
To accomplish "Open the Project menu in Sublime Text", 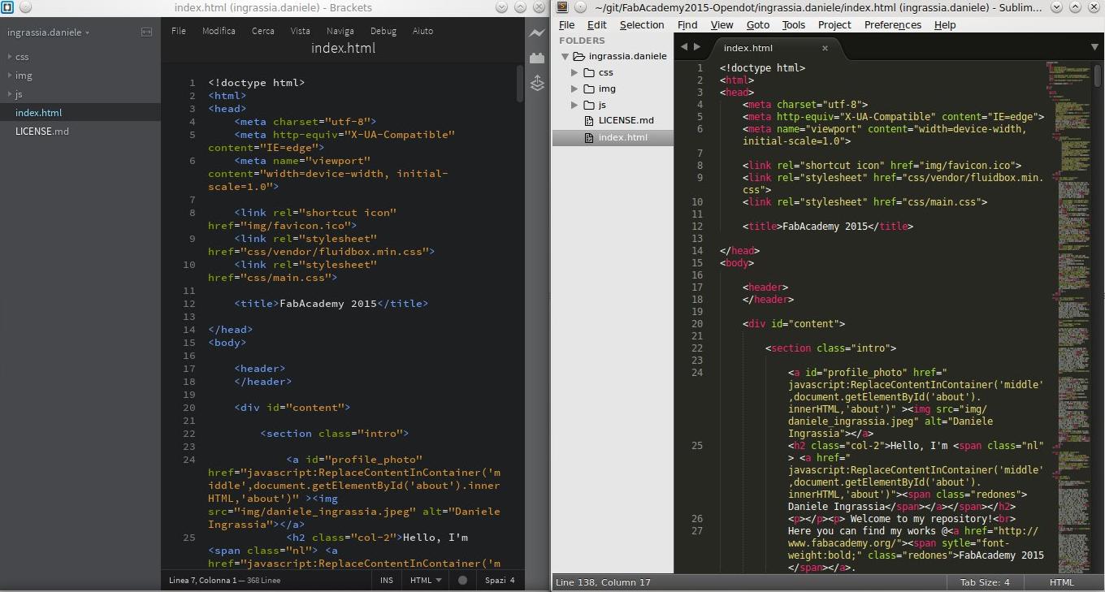I will point(834,25).
